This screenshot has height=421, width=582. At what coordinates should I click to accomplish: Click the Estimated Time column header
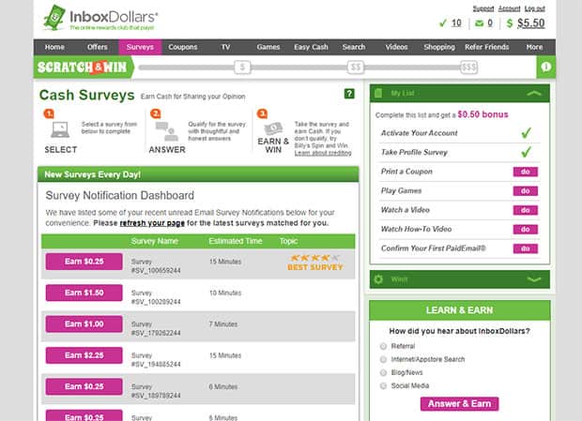(x=236, y=241)
